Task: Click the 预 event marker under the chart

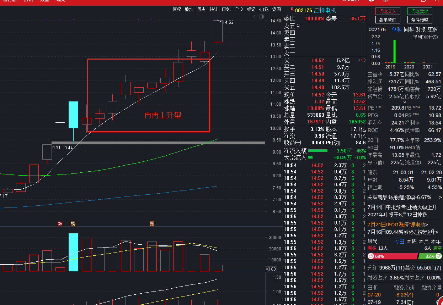Action: coord(152,224)
